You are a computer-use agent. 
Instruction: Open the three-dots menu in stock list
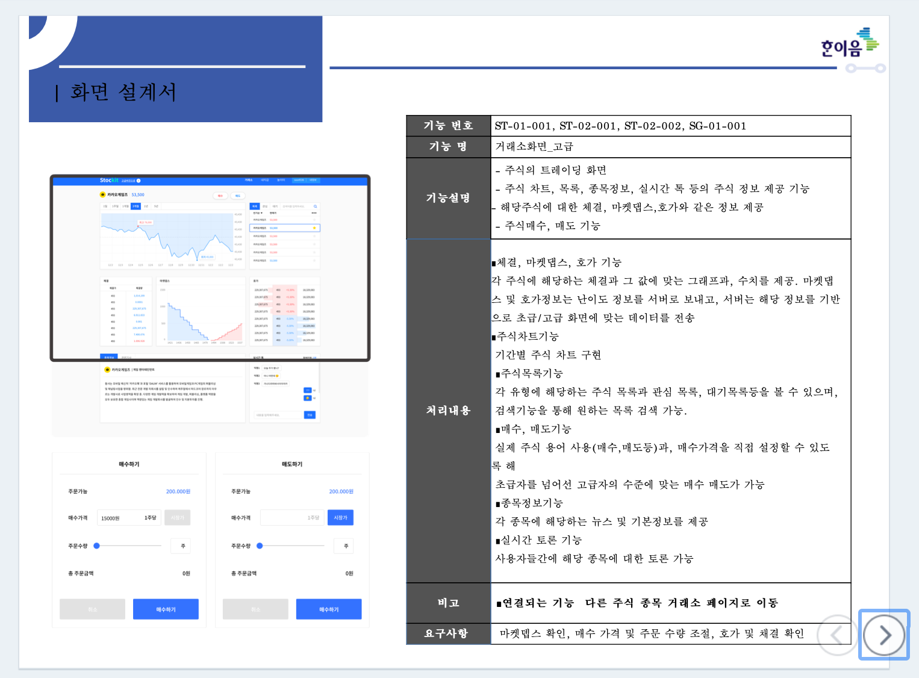coord(314,213)
